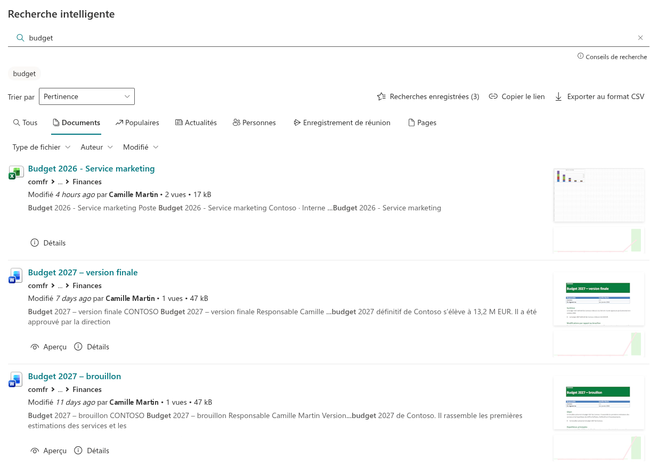Image resolution: width=650 pixels, height=466 pixels.
Task: Click comfr in brouillon path
Action: pyautogui.click(x=38, y=390)
